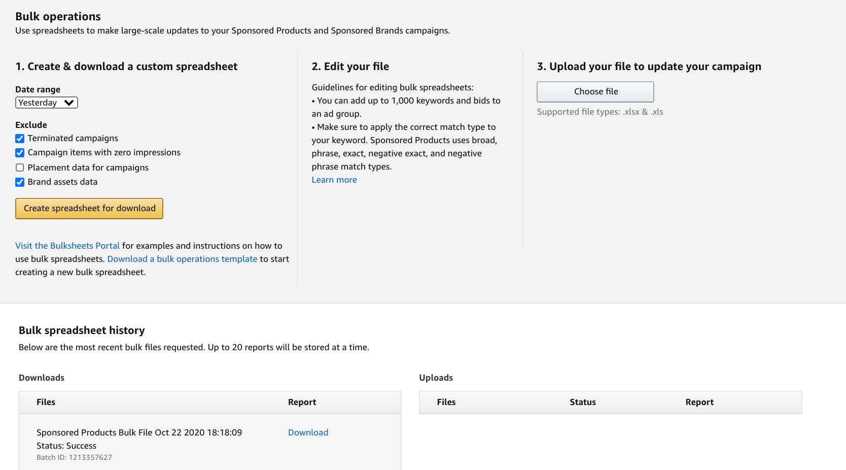Image resolution: width=846 pixels, height=470 pixels.
Task: Check Placement data for campaigns
Action: pos(20,167)
